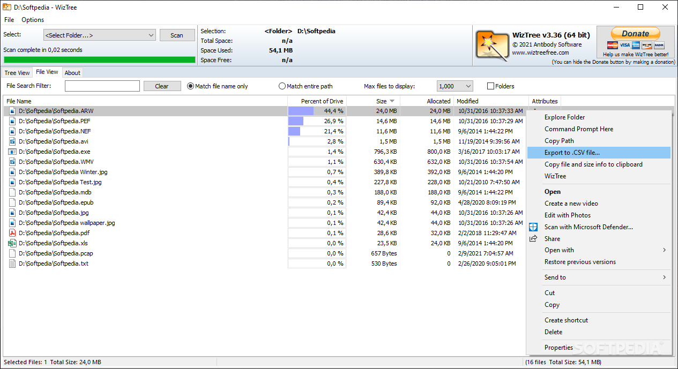Expand the Send to submenu
Image resolution: width=678 pixels, height=369 pixels.
[599, 277]
